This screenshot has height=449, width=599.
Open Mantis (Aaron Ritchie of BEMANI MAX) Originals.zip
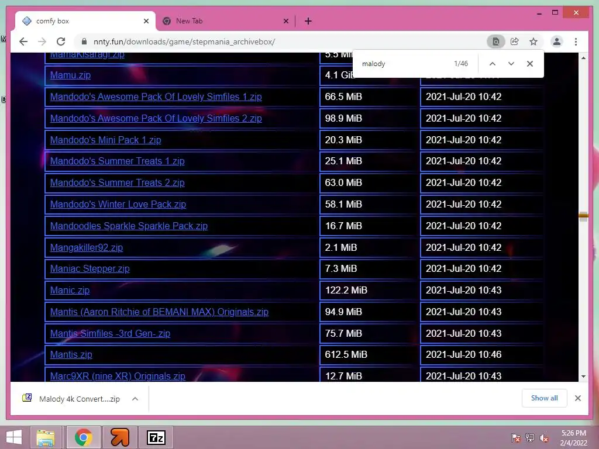tap(159, 312)
